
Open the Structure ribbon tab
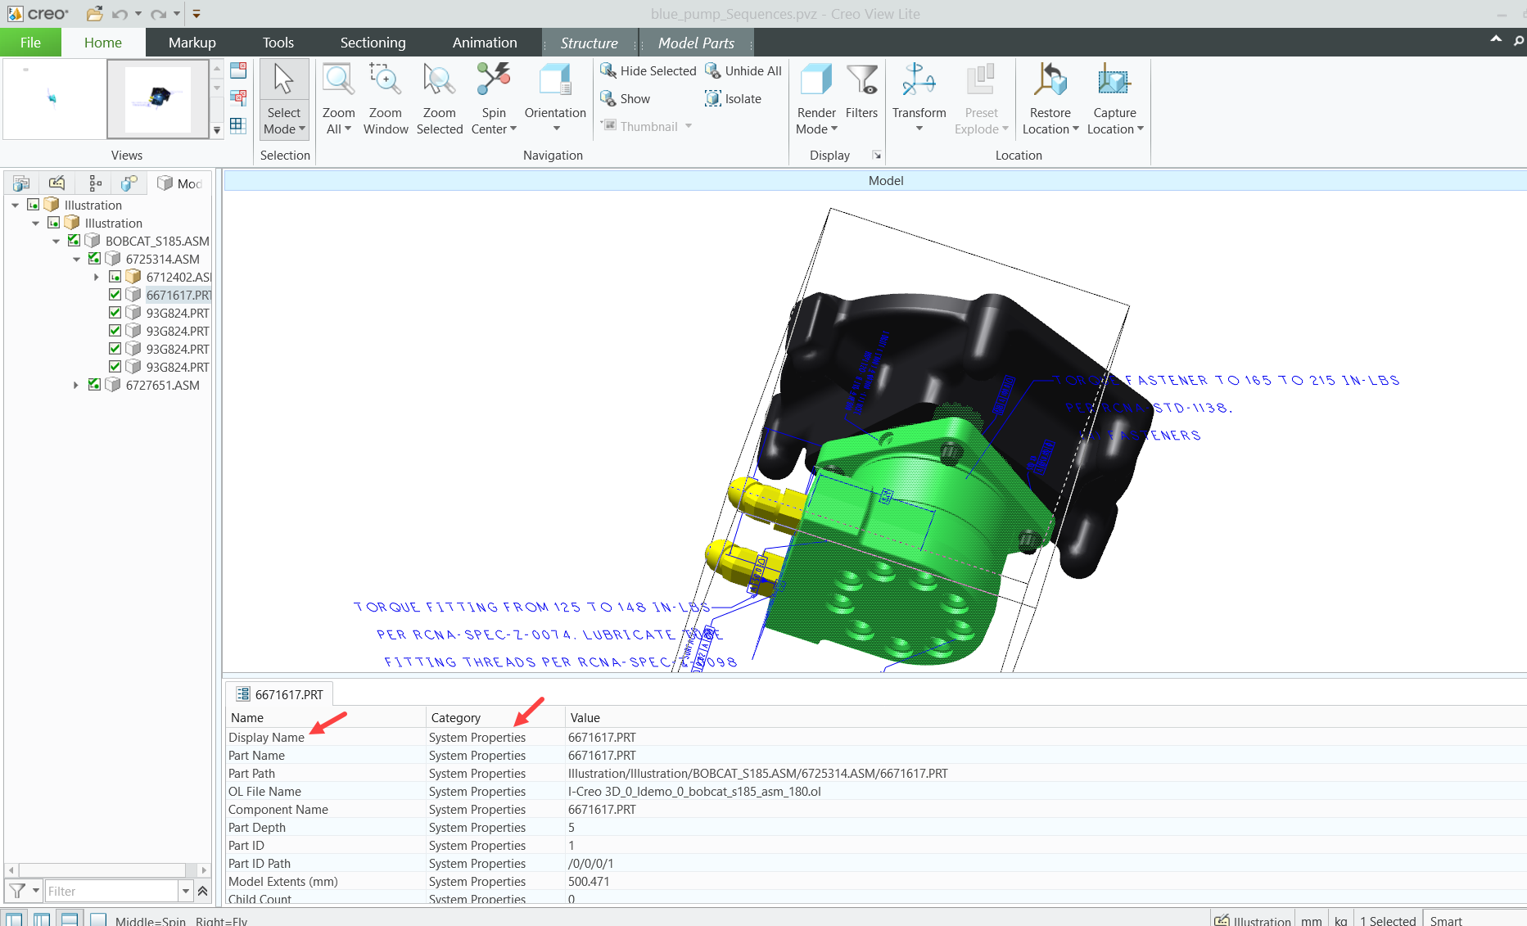tap(589, 43)
